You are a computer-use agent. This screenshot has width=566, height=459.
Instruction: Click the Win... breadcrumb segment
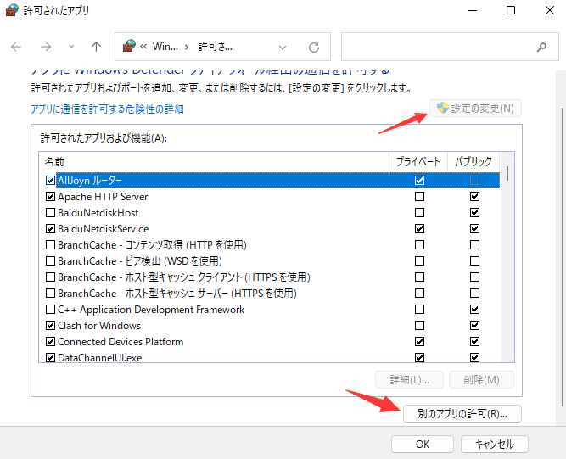click(165, 47)
